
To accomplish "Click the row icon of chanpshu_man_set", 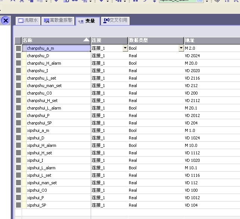I will pos(18,86).
